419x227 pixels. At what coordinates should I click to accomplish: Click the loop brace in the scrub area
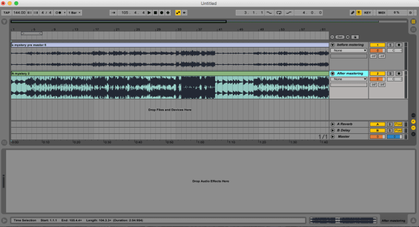(x=31, y=33)
